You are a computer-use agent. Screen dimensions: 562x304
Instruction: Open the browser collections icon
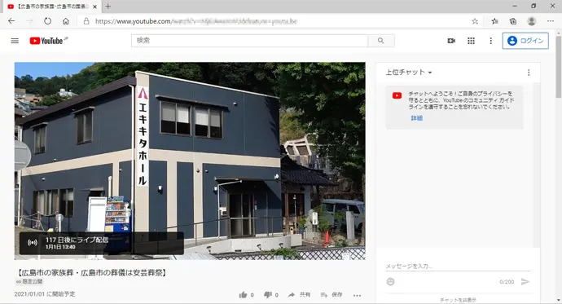[513, 21]
